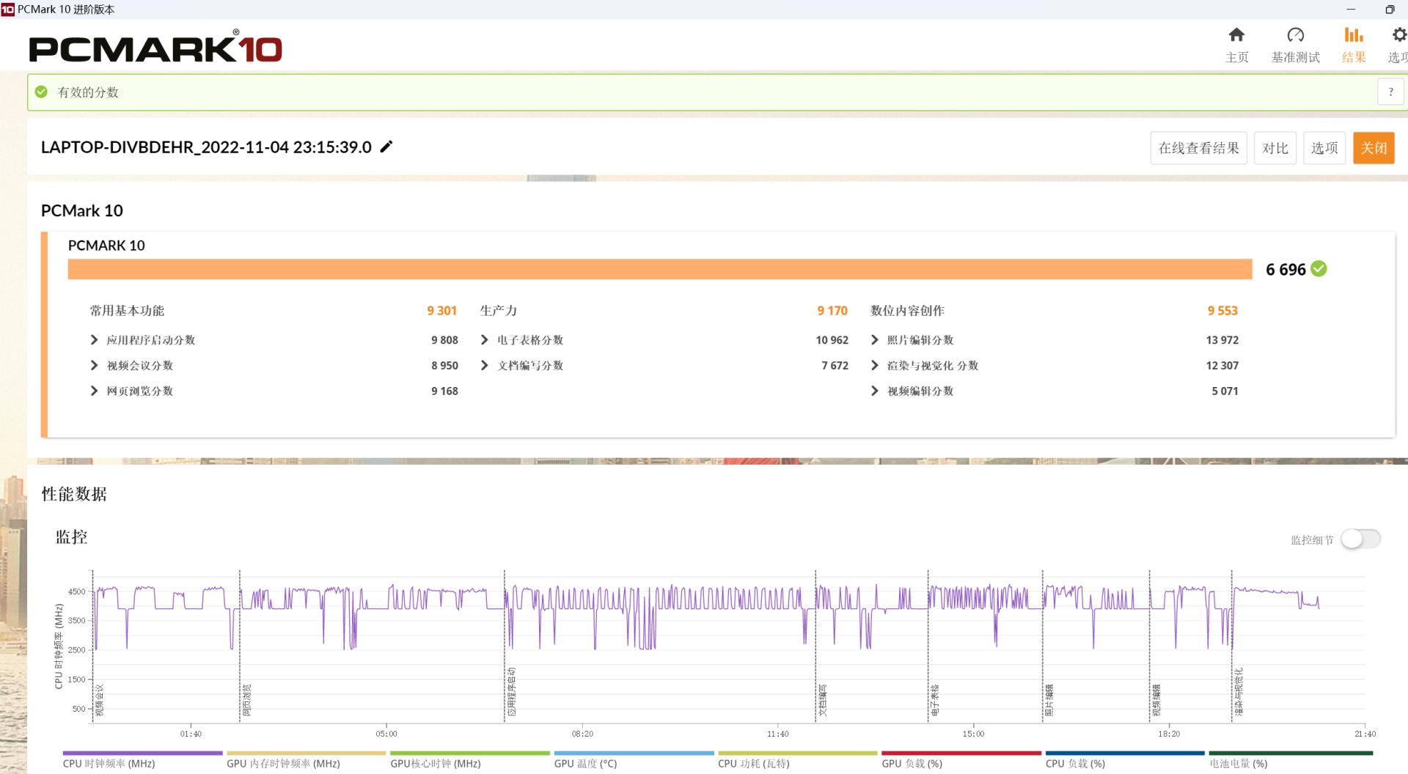Select the GPU 负载 legend entry

point(912,763)
